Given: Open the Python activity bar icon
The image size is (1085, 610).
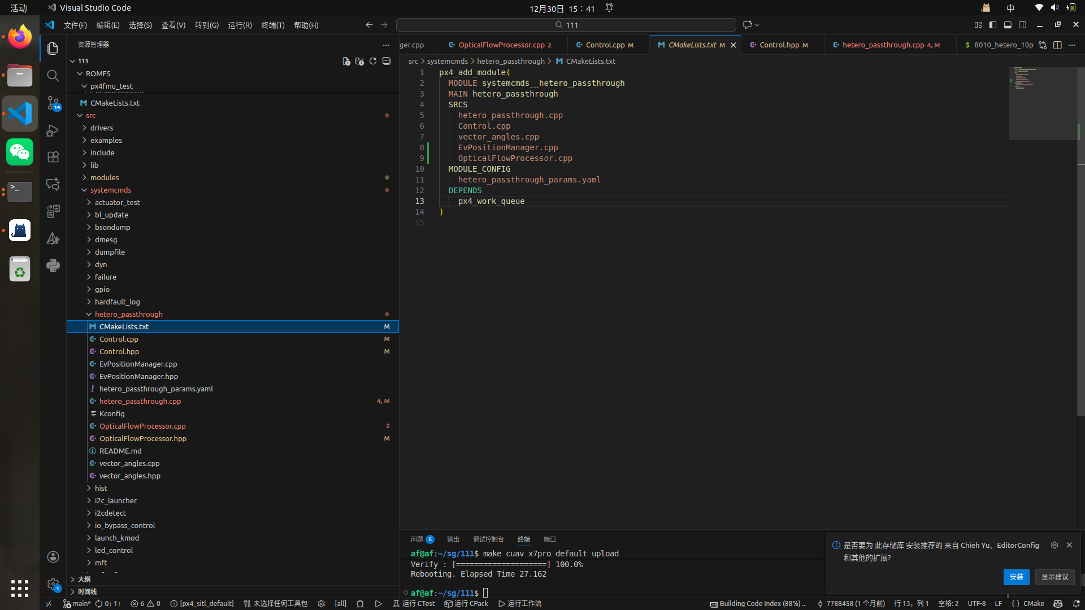Looking at the screenshot, I should [x=53, y=265].
